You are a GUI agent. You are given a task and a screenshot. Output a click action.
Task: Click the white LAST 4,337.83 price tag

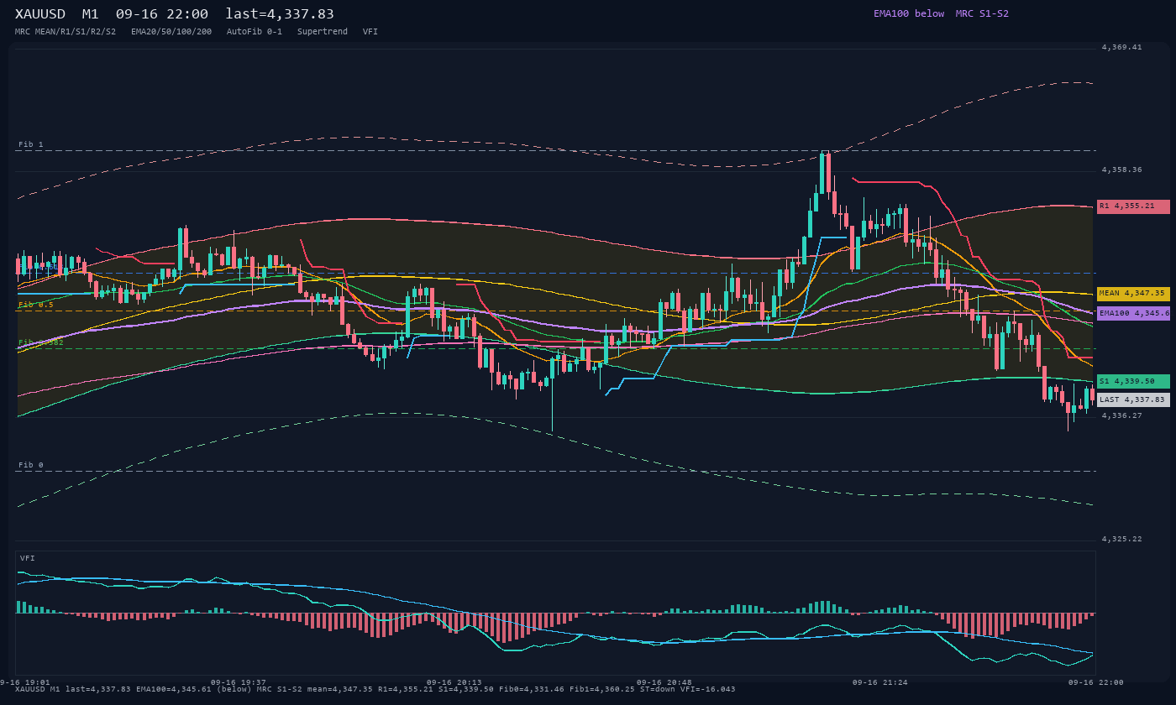[1133, 400]
